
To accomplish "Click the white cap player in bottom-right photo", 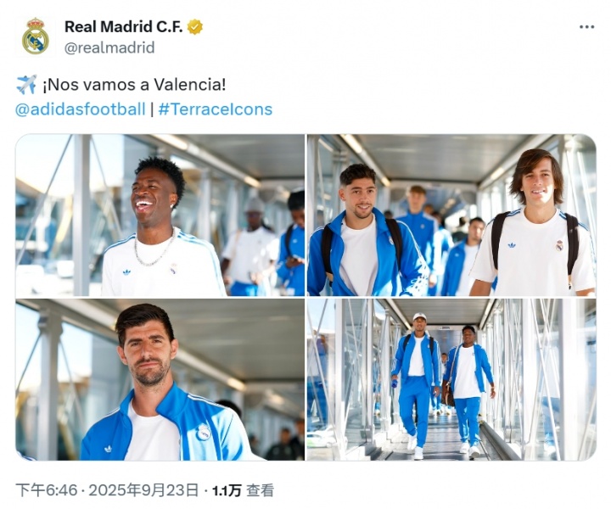I will pyautogui.click(x=416, y=385).
